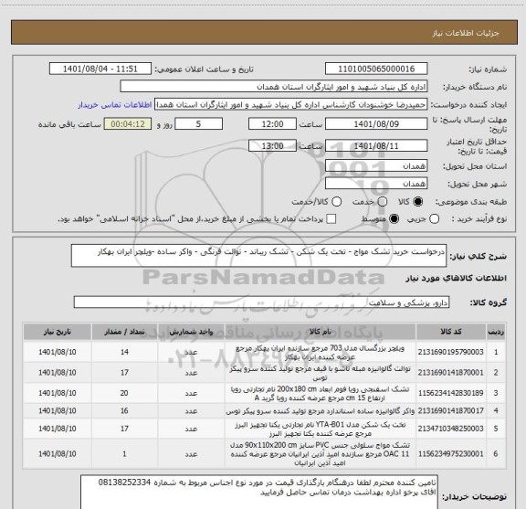
Task: Click the نام دستگاه خریدار field
Action: pos(274,87)
